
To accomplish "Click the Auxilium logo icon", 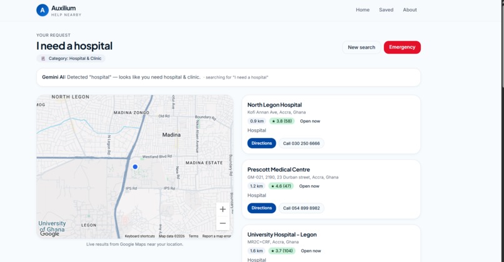I will pos(43,10).
